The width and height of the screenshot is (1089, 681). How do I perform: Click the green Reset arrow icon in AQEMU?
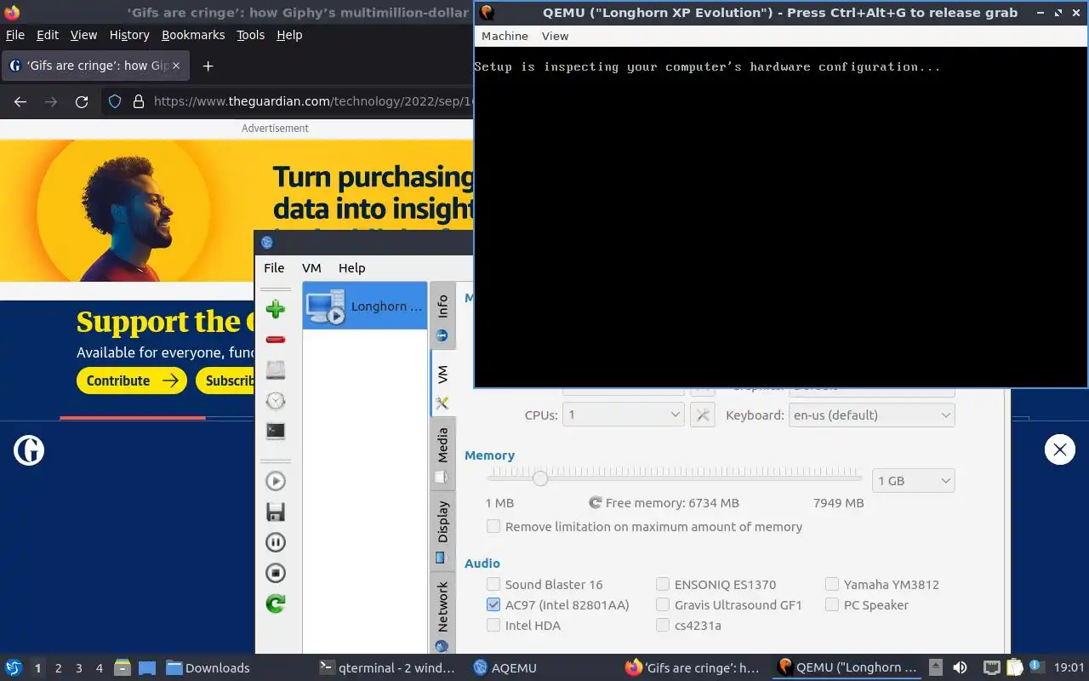pyautogui.click(x=275, y=604)
